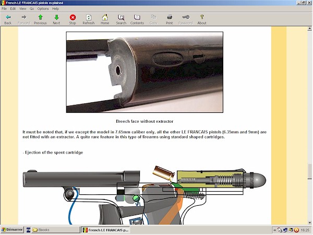313x235 pixels.
Task: Click the pistol ejection diagram
Action: click(144, 195)
